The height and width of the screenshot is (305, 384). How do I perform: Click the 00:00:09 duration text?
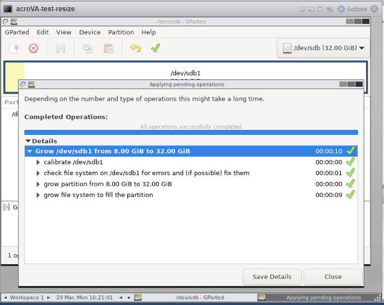329,195
